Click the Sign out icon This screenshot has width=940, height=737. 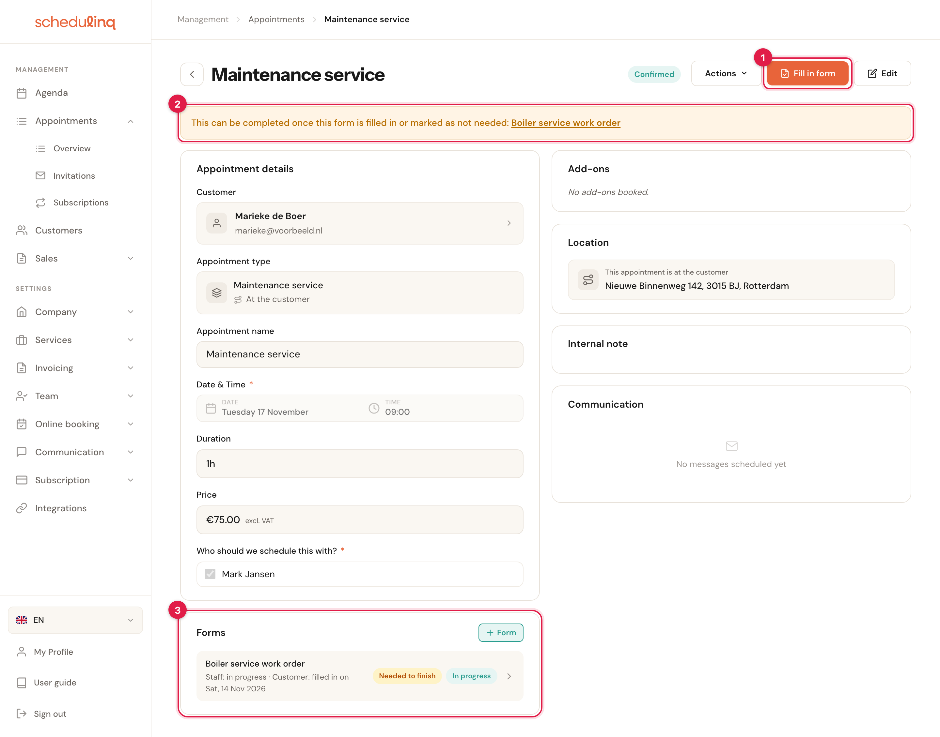pyautogui.click(x=21, y=714)
